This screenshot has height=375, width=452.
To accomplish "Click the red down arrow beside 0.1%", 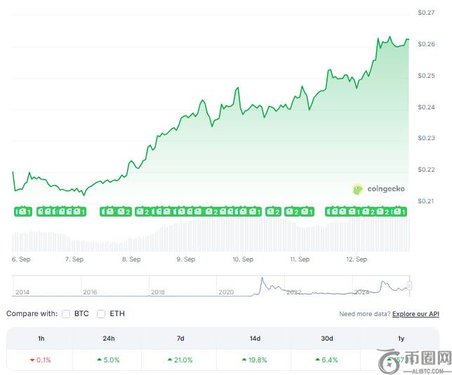I will [x=32, y=360].
